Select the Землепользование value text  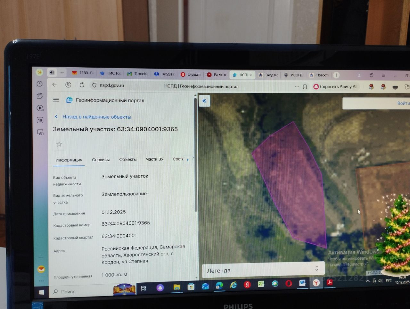[x=124, y=194]
